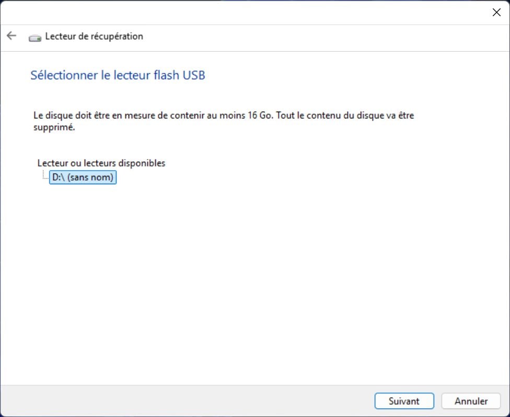Click the "16 Go" text in the description
The image size is (510, 417).
[260, 115]
